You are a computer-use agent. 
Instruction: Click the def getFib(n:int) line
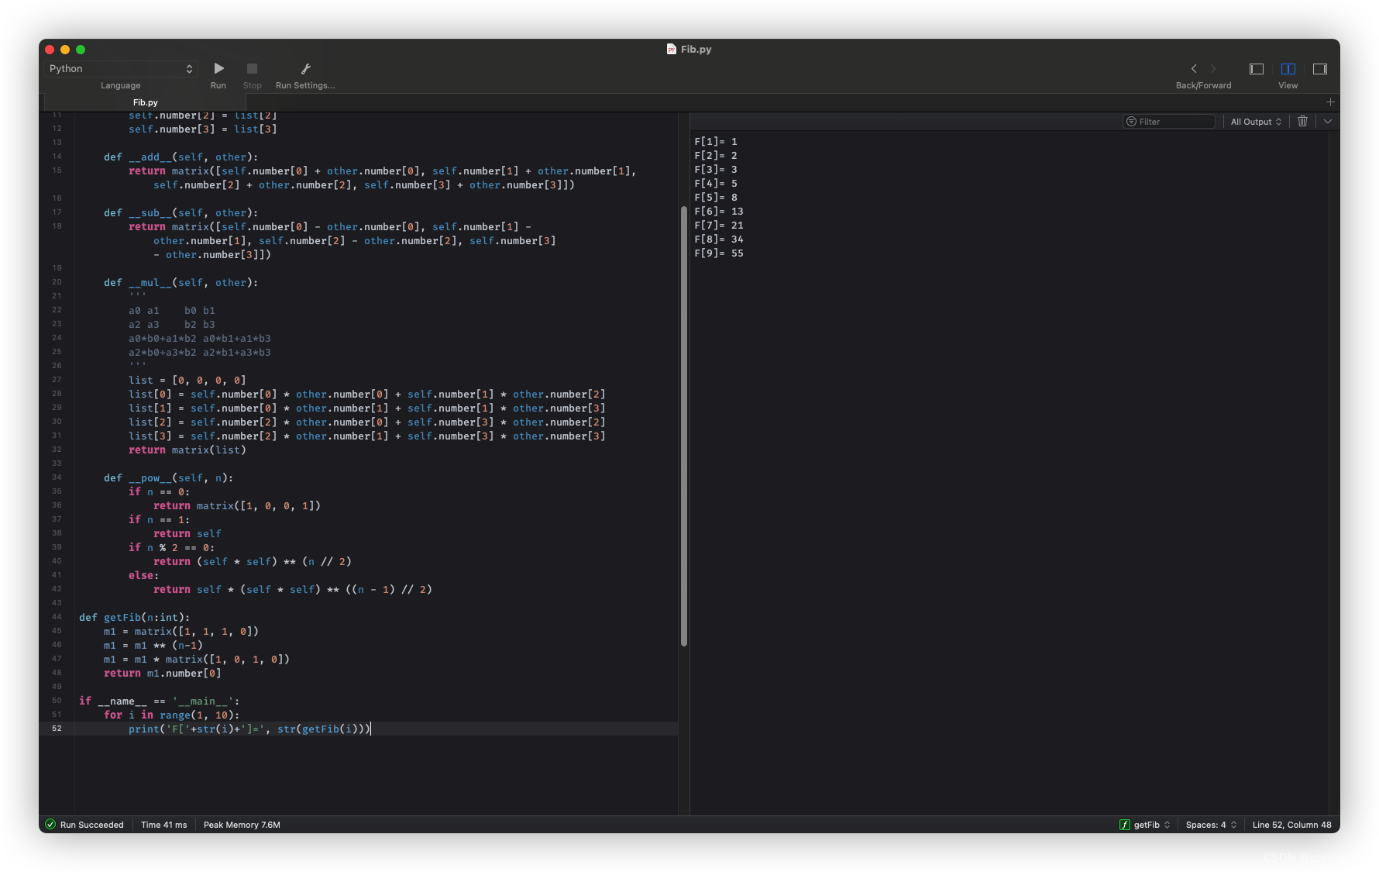coord(134,618)
